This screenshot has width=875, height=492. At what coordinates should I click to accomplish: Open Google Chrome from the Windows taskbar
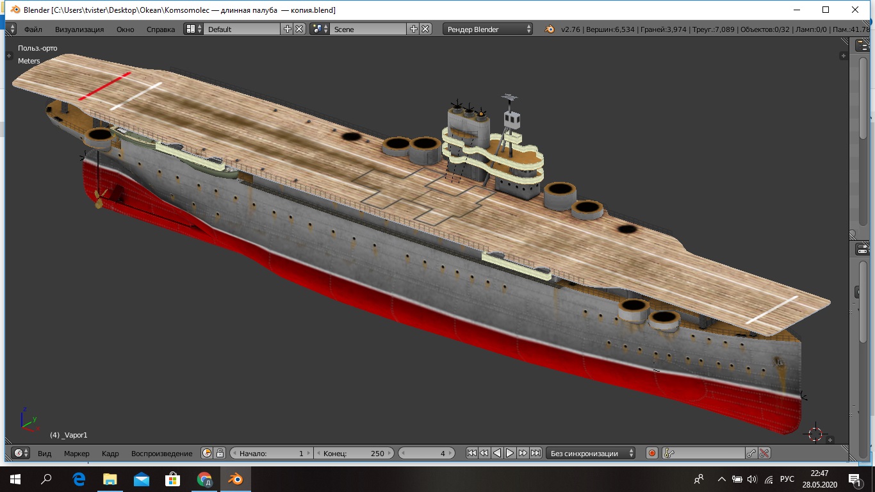[204, 479]
